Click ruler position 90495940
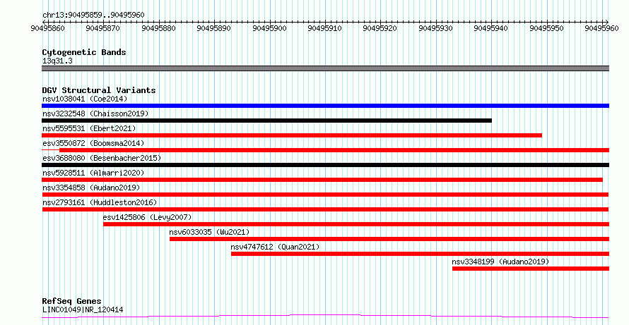The width and height of the screenshot is (629, 325). [x=491, y=28]
